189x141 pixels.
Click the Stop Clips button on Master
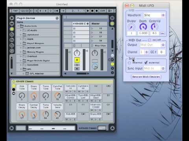(x=98, y=45)
